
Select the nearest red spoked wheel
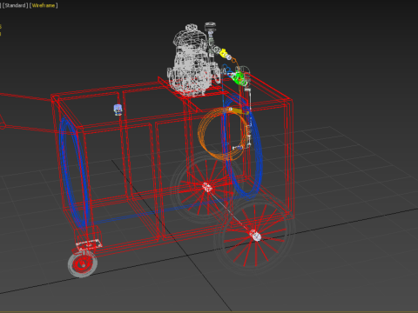255,235
